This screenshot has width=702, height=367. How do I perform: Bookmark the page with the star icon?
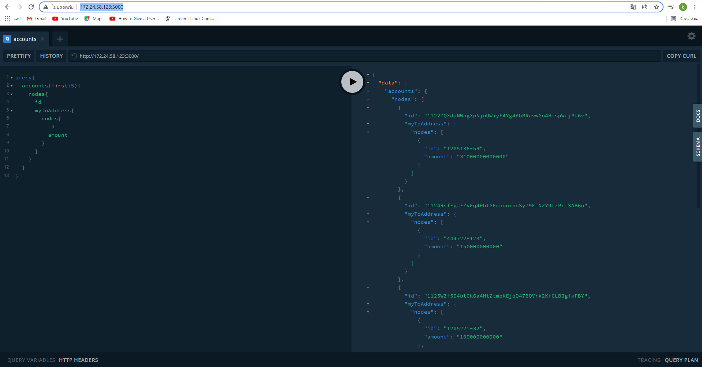click(x=657, y=7)
